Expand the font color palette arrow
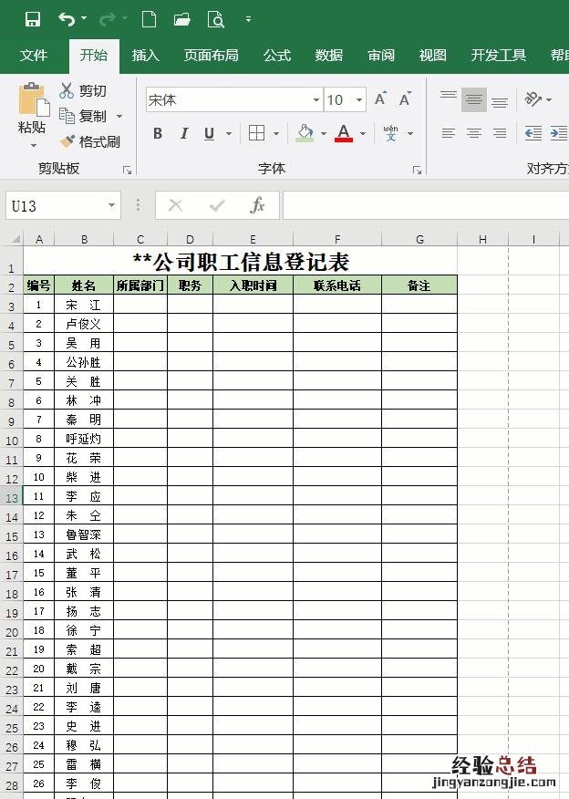 click(363, 134)
